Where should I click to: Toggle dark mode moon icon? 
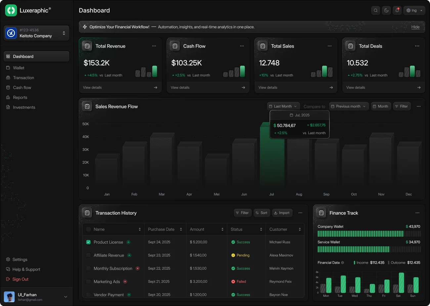tap(386, 10)
